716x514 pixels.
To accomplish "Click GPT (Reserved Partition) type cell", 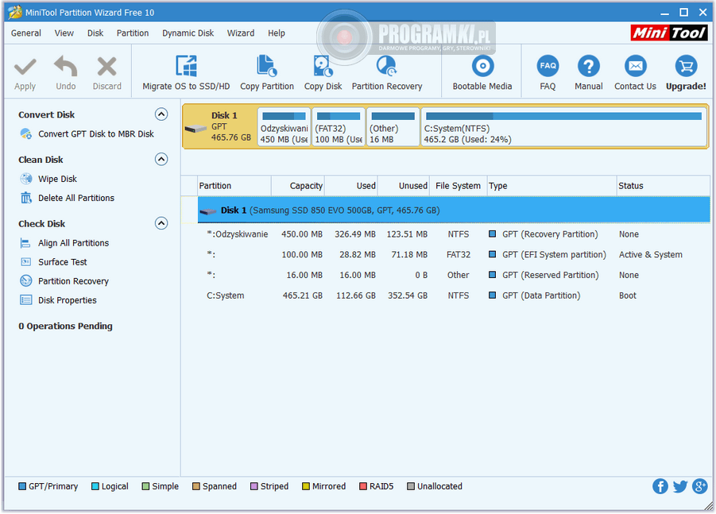I will click(x=550, y=275).
